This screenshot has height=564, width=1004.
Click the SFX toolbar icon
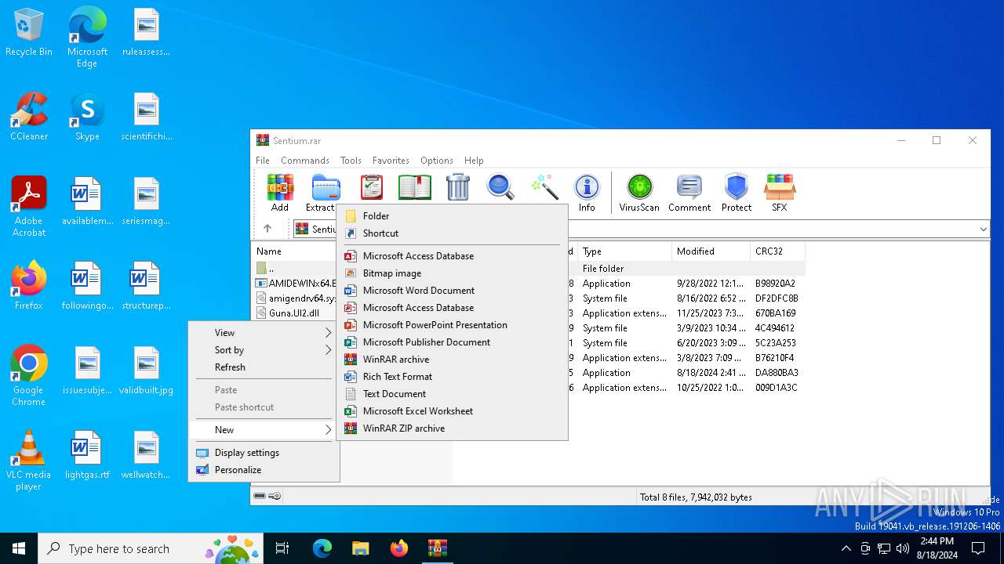pyautogui.click(x=780, y=193)
